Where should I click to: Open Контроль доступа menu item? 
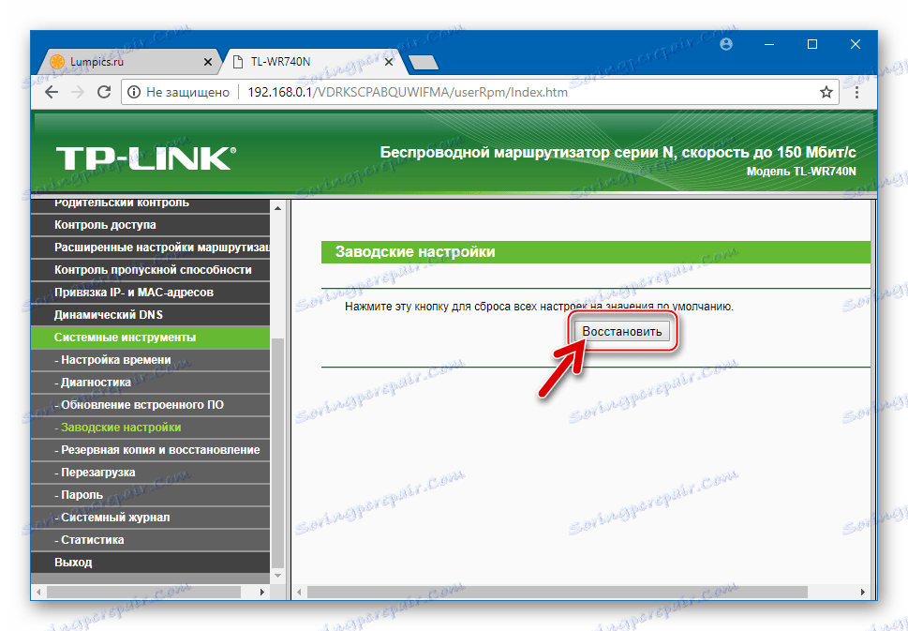point(151,225)
